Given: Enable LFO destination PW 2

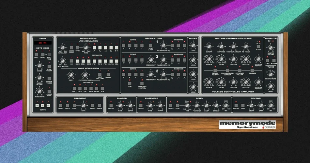Looking at the screenshot, I should 100,61.
